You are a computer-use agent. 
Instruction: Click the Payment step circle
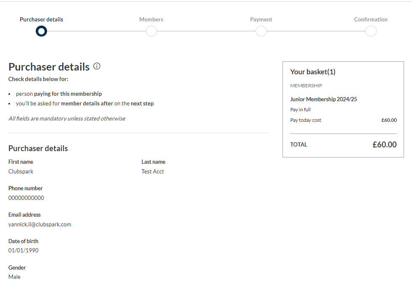[261, 31]
